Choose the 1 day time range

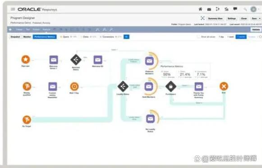tap(221, 36)
